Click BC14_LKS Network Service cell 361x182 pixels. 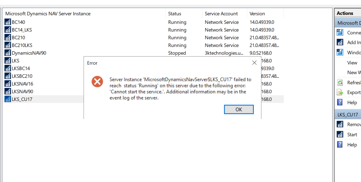[x=222, y=30]
